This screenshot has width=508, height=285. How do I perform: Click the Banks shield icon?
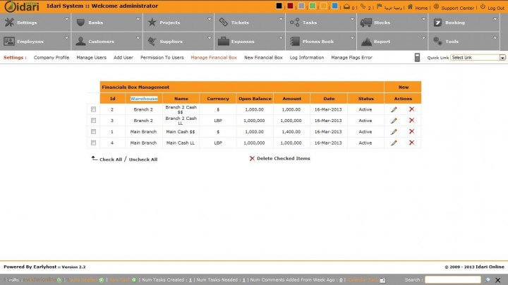click(80, 23)
